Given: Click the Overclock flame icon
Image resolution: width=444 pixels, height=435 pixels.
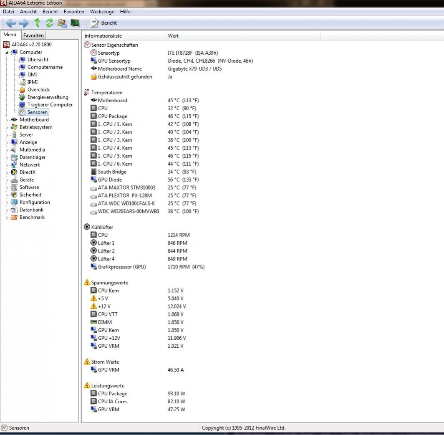Looking at the screenshot, I should (22, 90).
